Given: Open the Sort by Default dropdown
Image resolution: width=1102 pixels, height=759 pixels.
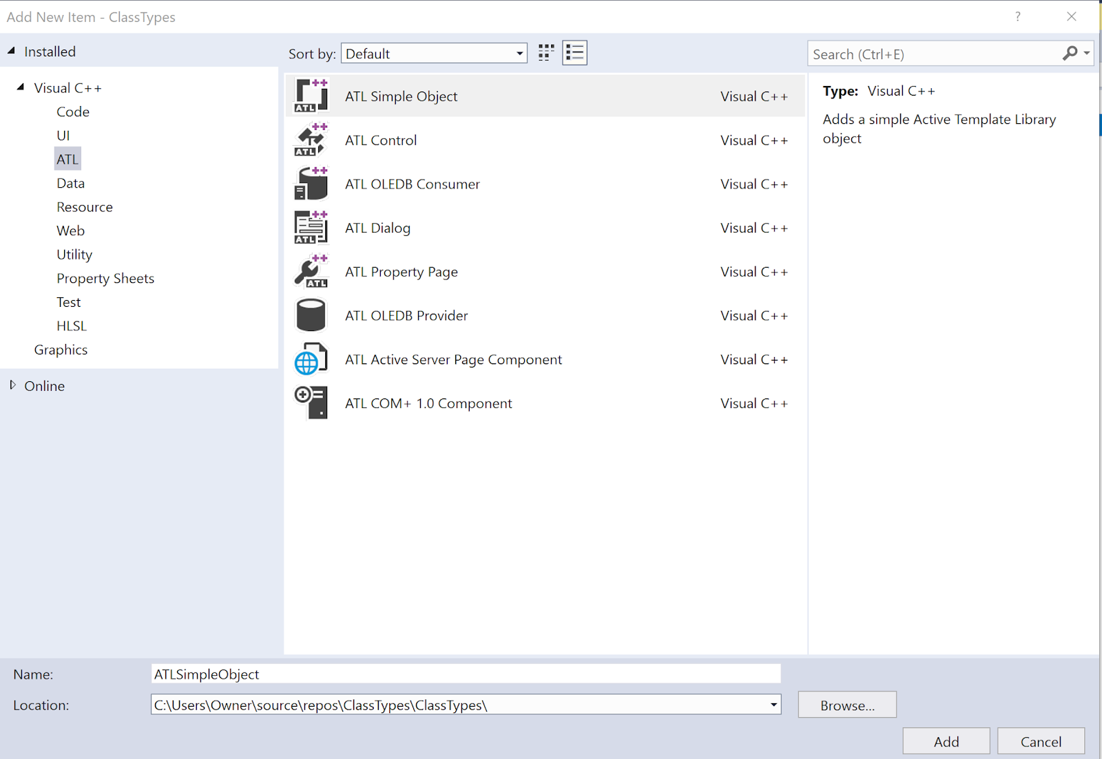Looking at the screenshot, I should pos(434,54).
